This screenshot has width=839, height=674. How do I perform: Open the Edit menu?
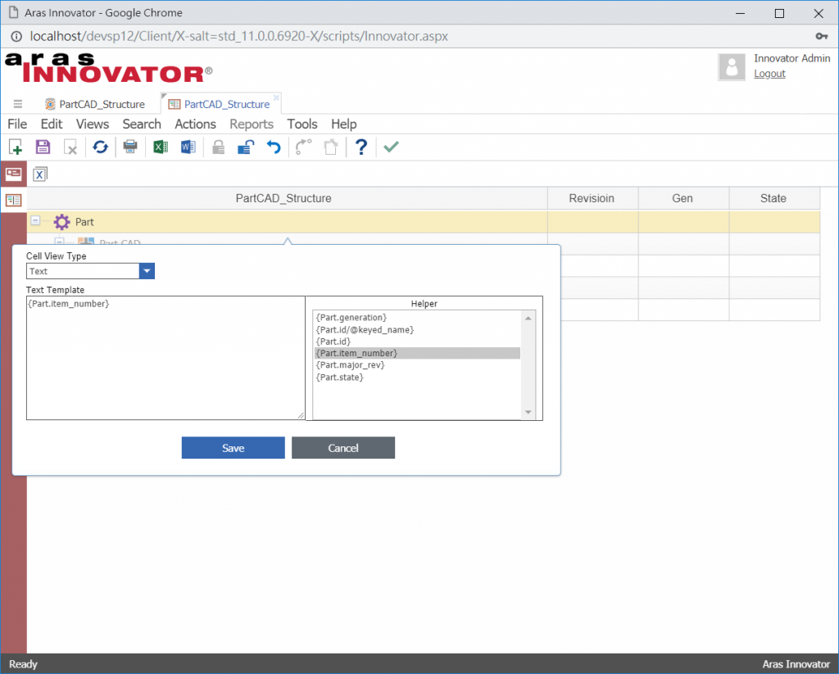point(52,124)
